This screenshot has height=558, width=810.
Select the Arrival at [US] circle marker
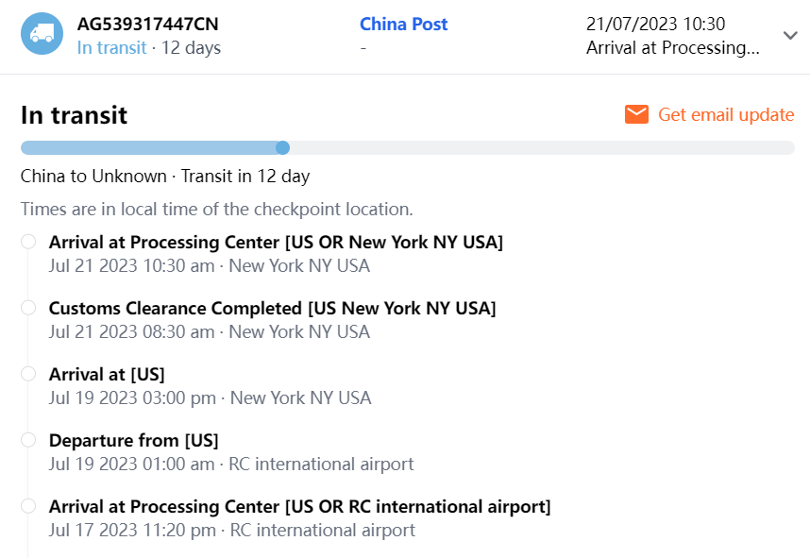point(28,374)
